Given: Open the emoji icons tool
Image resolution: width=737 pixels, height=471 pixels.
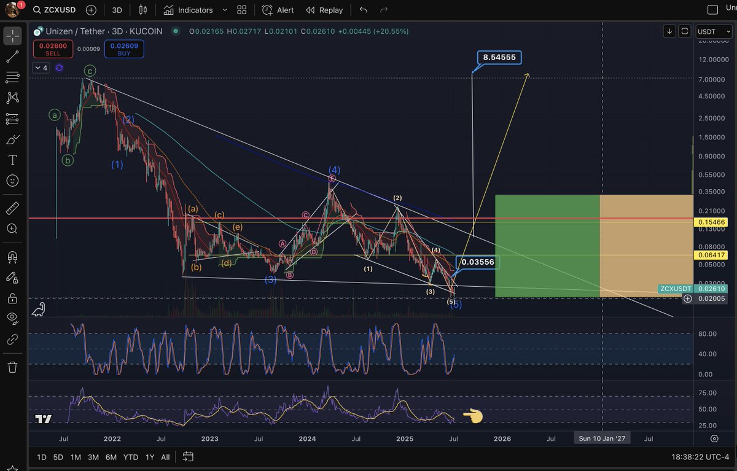Looking at the screenshot, I should 12,181.
